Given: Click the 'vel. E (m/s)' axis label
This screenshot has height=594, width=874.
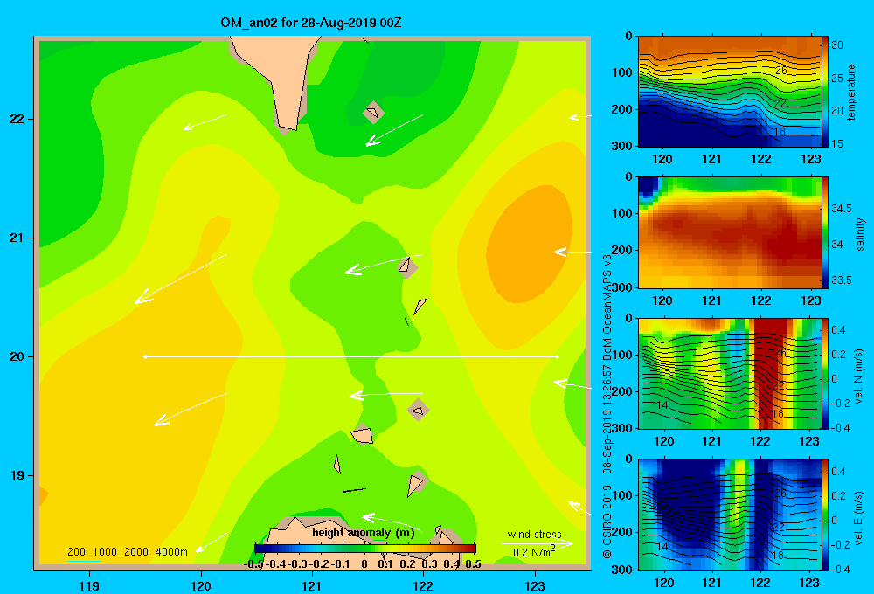Looking at the screenshot, I should pos(858,517).
